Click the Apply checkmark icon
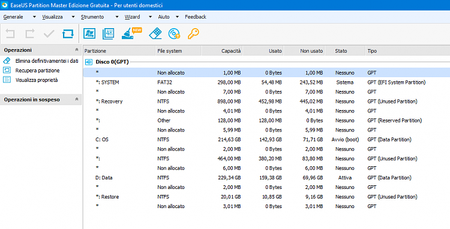This screenshot has height=229, width=450. (49, 33)
